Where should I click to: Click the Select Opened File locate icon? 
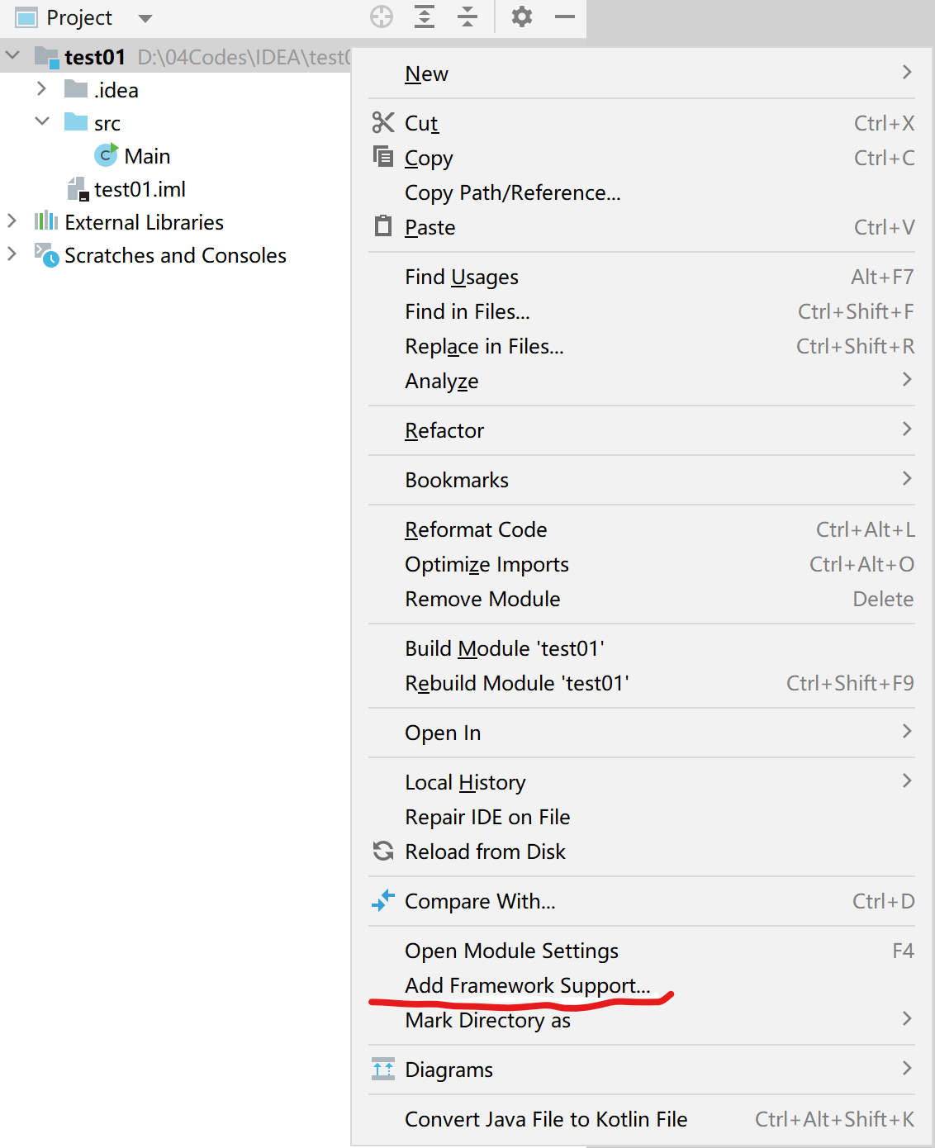tap(382, 17)
